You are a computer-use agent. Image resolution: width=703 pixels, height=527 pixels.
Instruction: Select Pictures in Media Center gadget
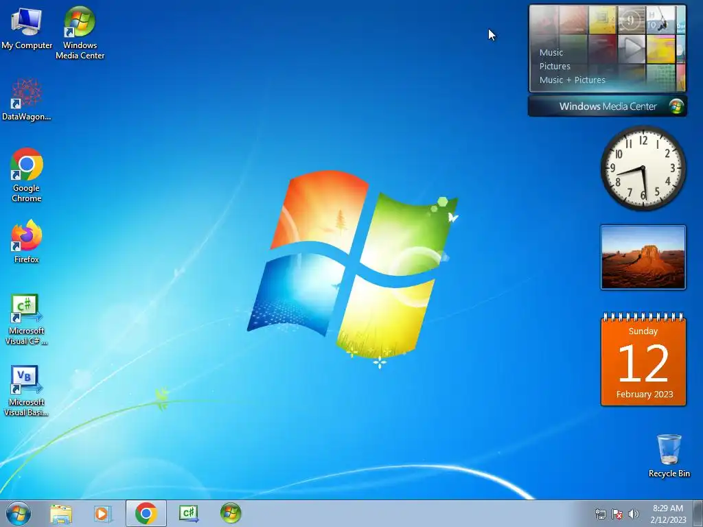pyautogui.click(x=555, y=67)
